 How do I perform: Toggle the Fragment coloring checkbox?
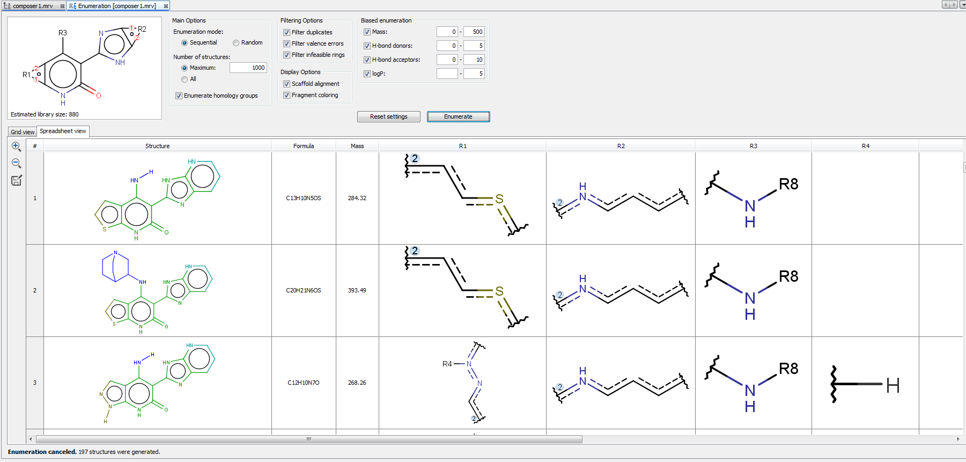(x=286, y=96)
